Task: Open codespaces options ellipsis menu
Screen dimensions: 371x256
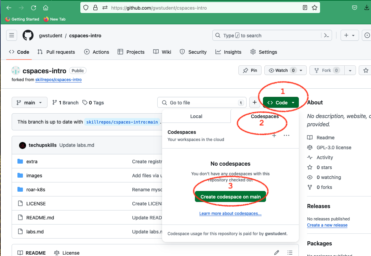Action: (286, 136)
